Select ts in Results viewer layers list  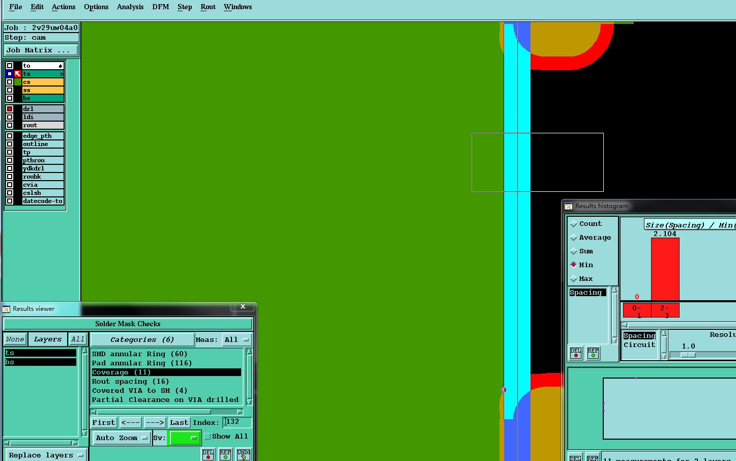[41, 353]
